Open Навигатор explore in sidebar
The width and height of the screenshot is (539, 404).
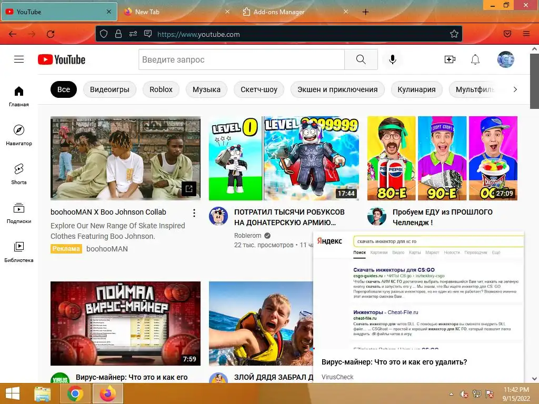pyautogui.click(x=19, y=135)
